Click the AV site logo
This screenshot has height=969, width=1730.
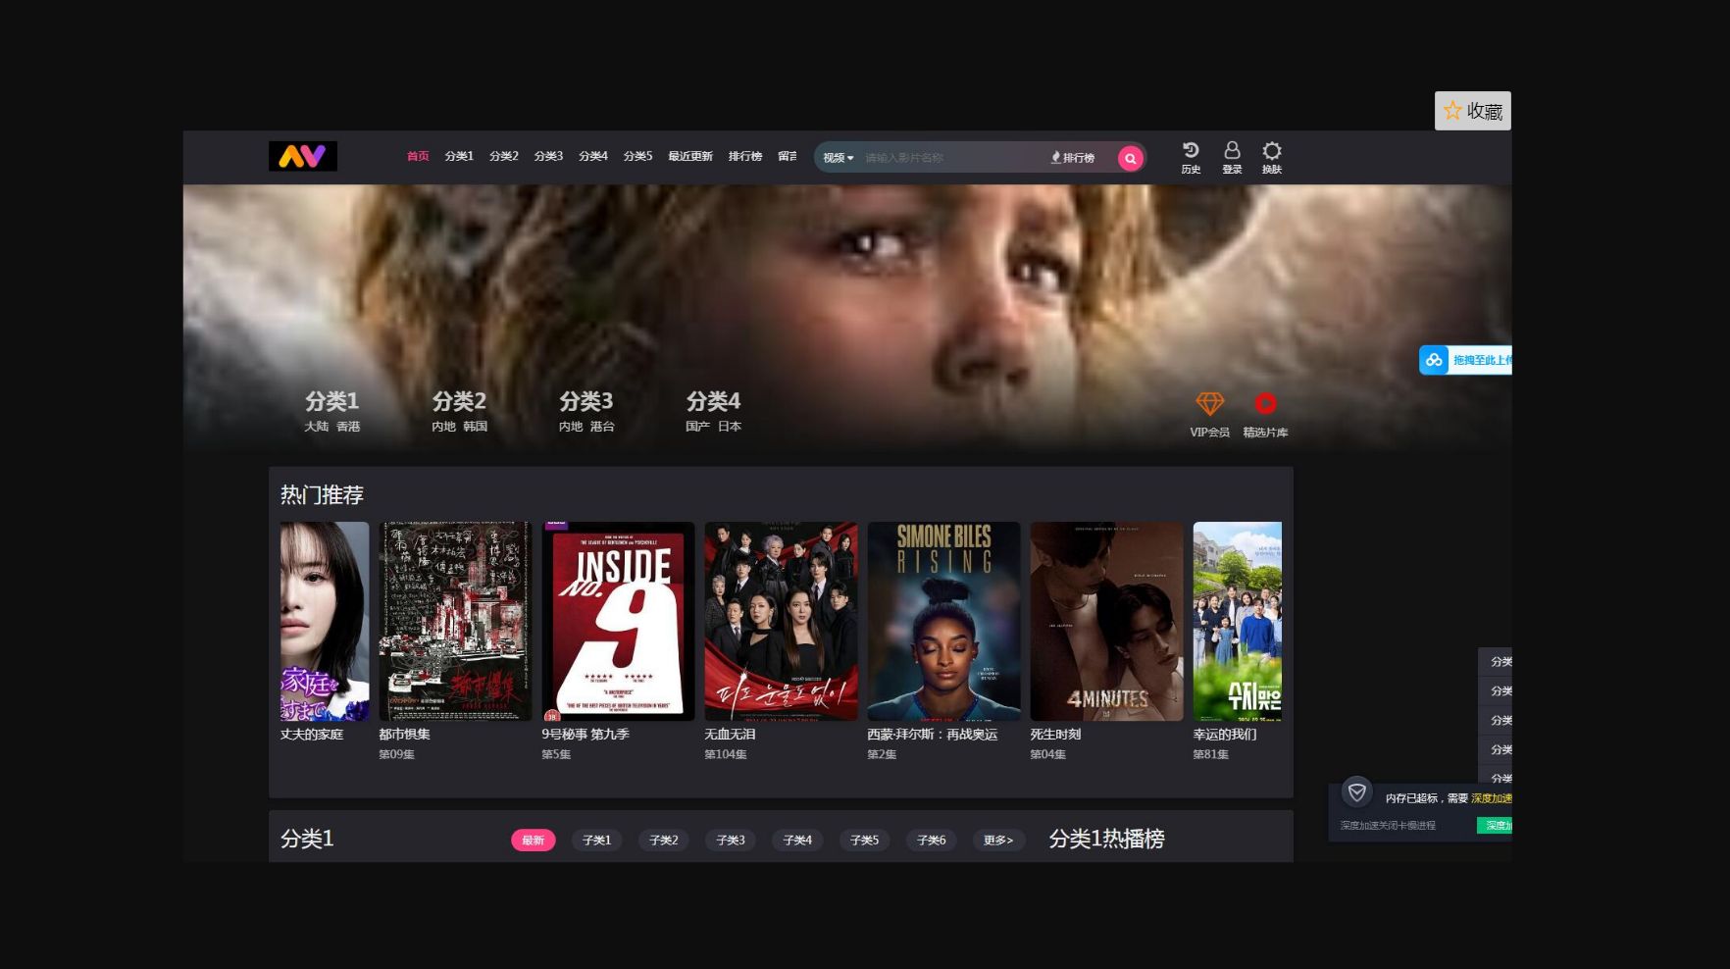pos(302,156)
